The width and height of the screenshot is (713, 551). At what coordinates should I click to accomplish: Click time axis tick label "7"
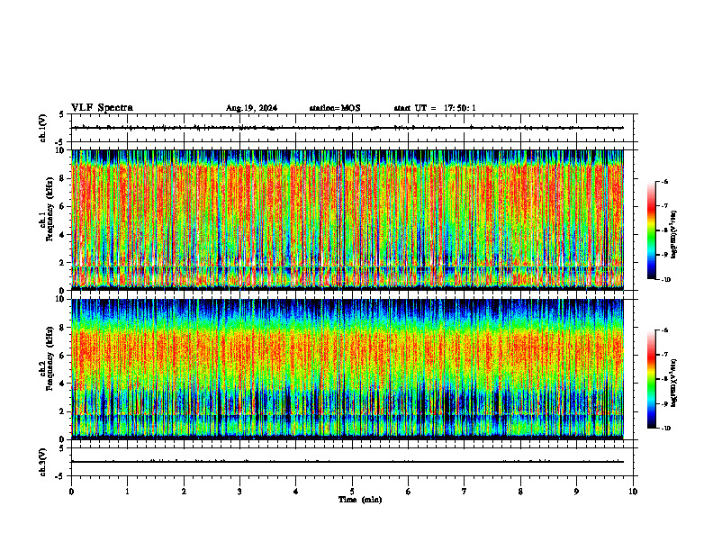pyautogui.click(x=465, y=492)
